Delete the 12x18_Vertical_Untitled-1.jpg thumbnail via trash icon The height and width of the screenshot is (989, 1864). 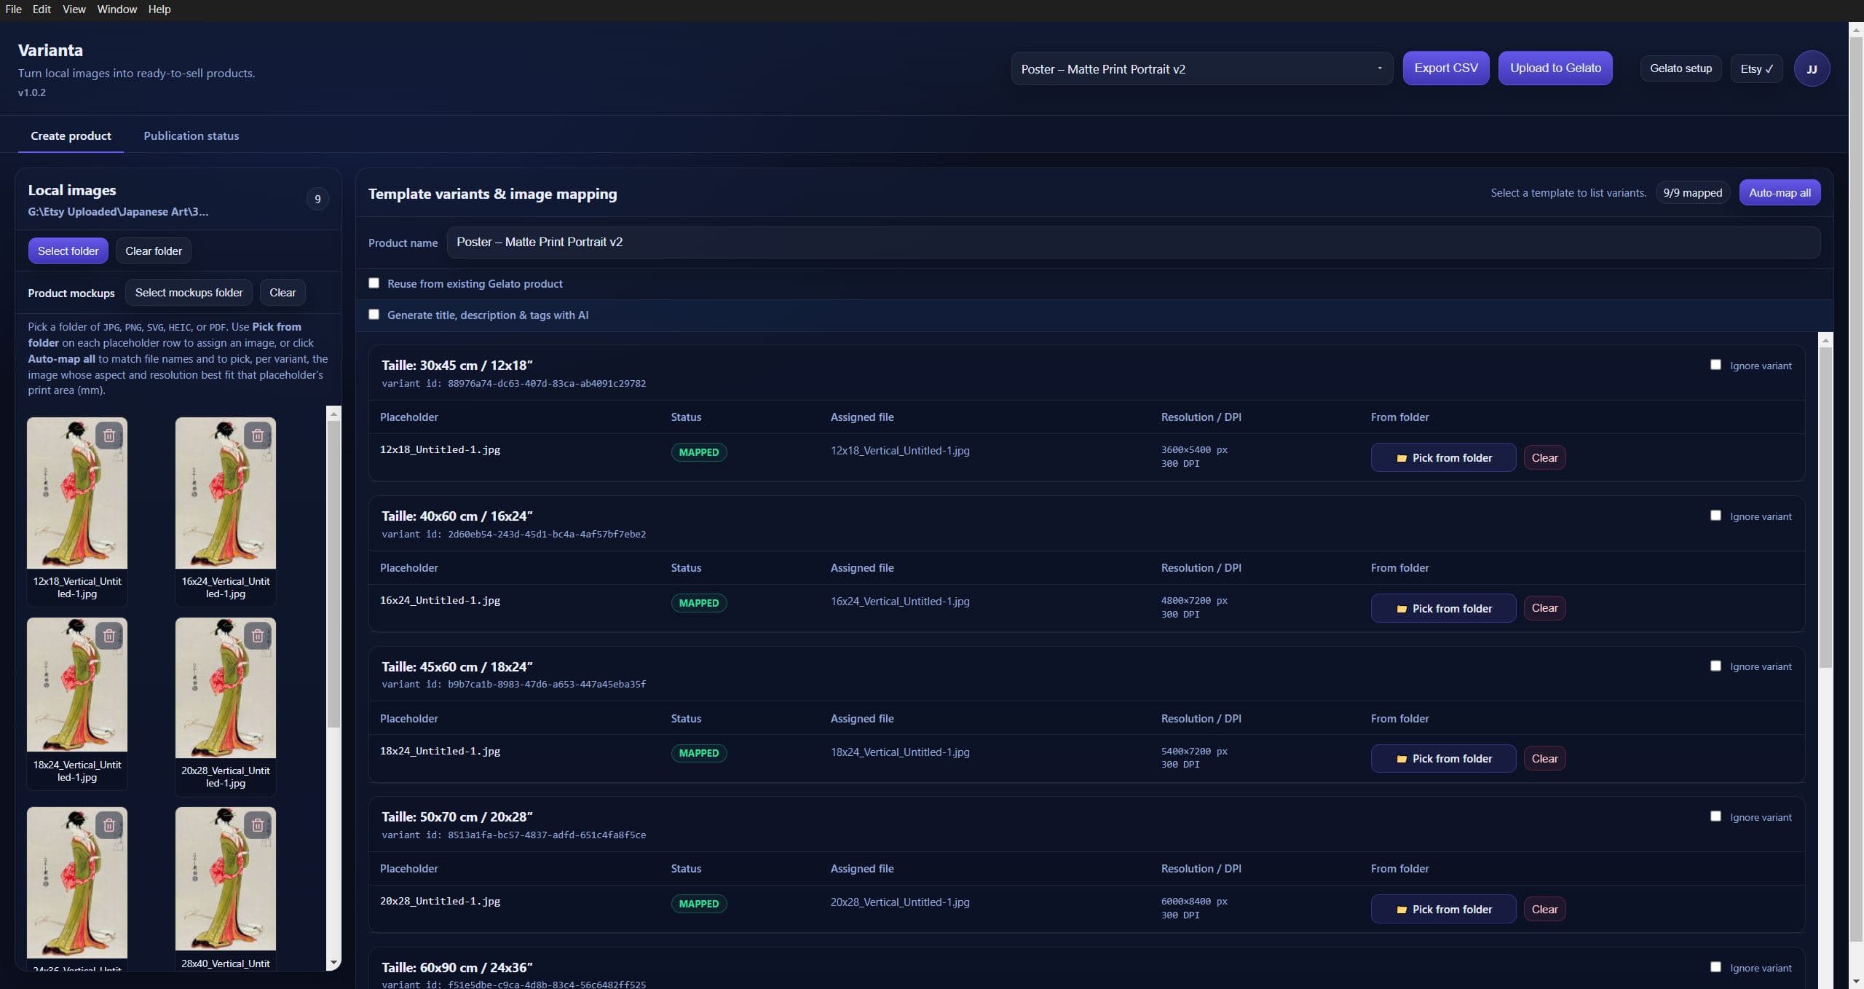tap(109, 436)
